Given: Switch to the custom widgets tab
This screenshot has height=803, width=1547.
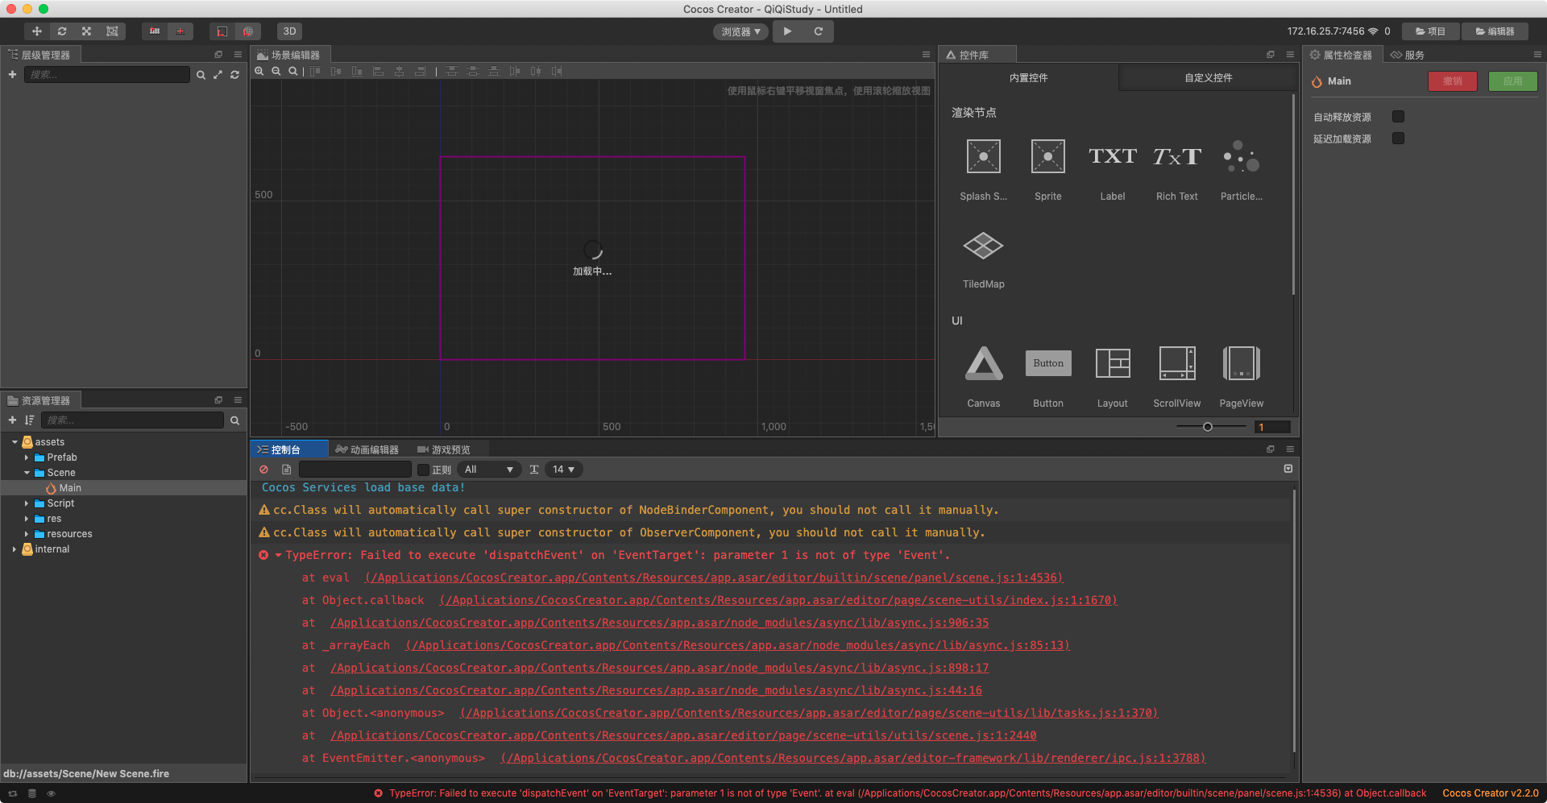Looking at the screenshot, I should (x=1208, y=78).
